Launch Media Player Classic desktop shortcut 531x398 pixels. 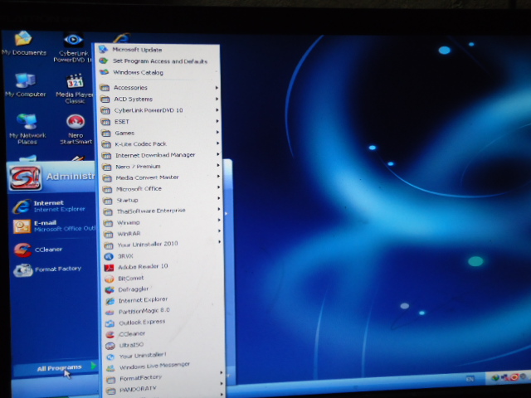pyautogui.click(x=75, y=88)
